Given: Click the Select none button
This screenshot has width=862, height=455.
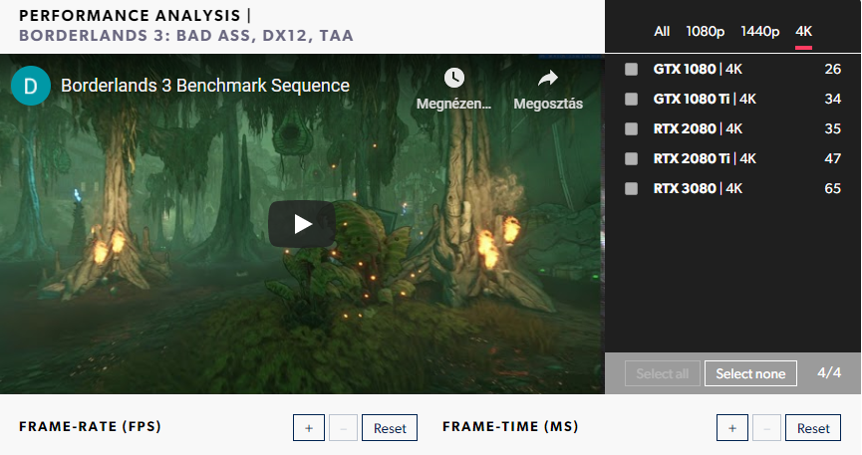Looking at the screenshot, I should [750, 373].
